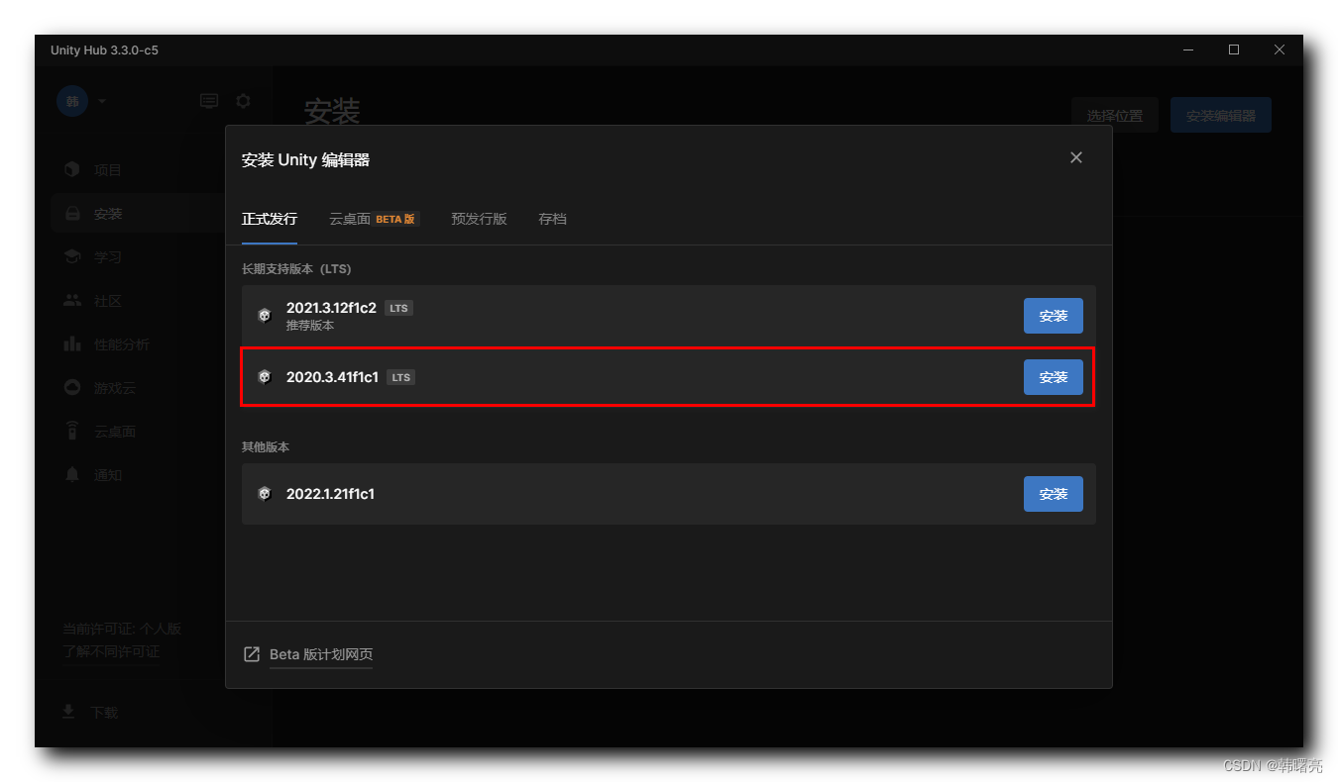Click the 2022.1.21f1c1 version text
The width and height of the screenshot is (1338, 782).
pos(330,494)
